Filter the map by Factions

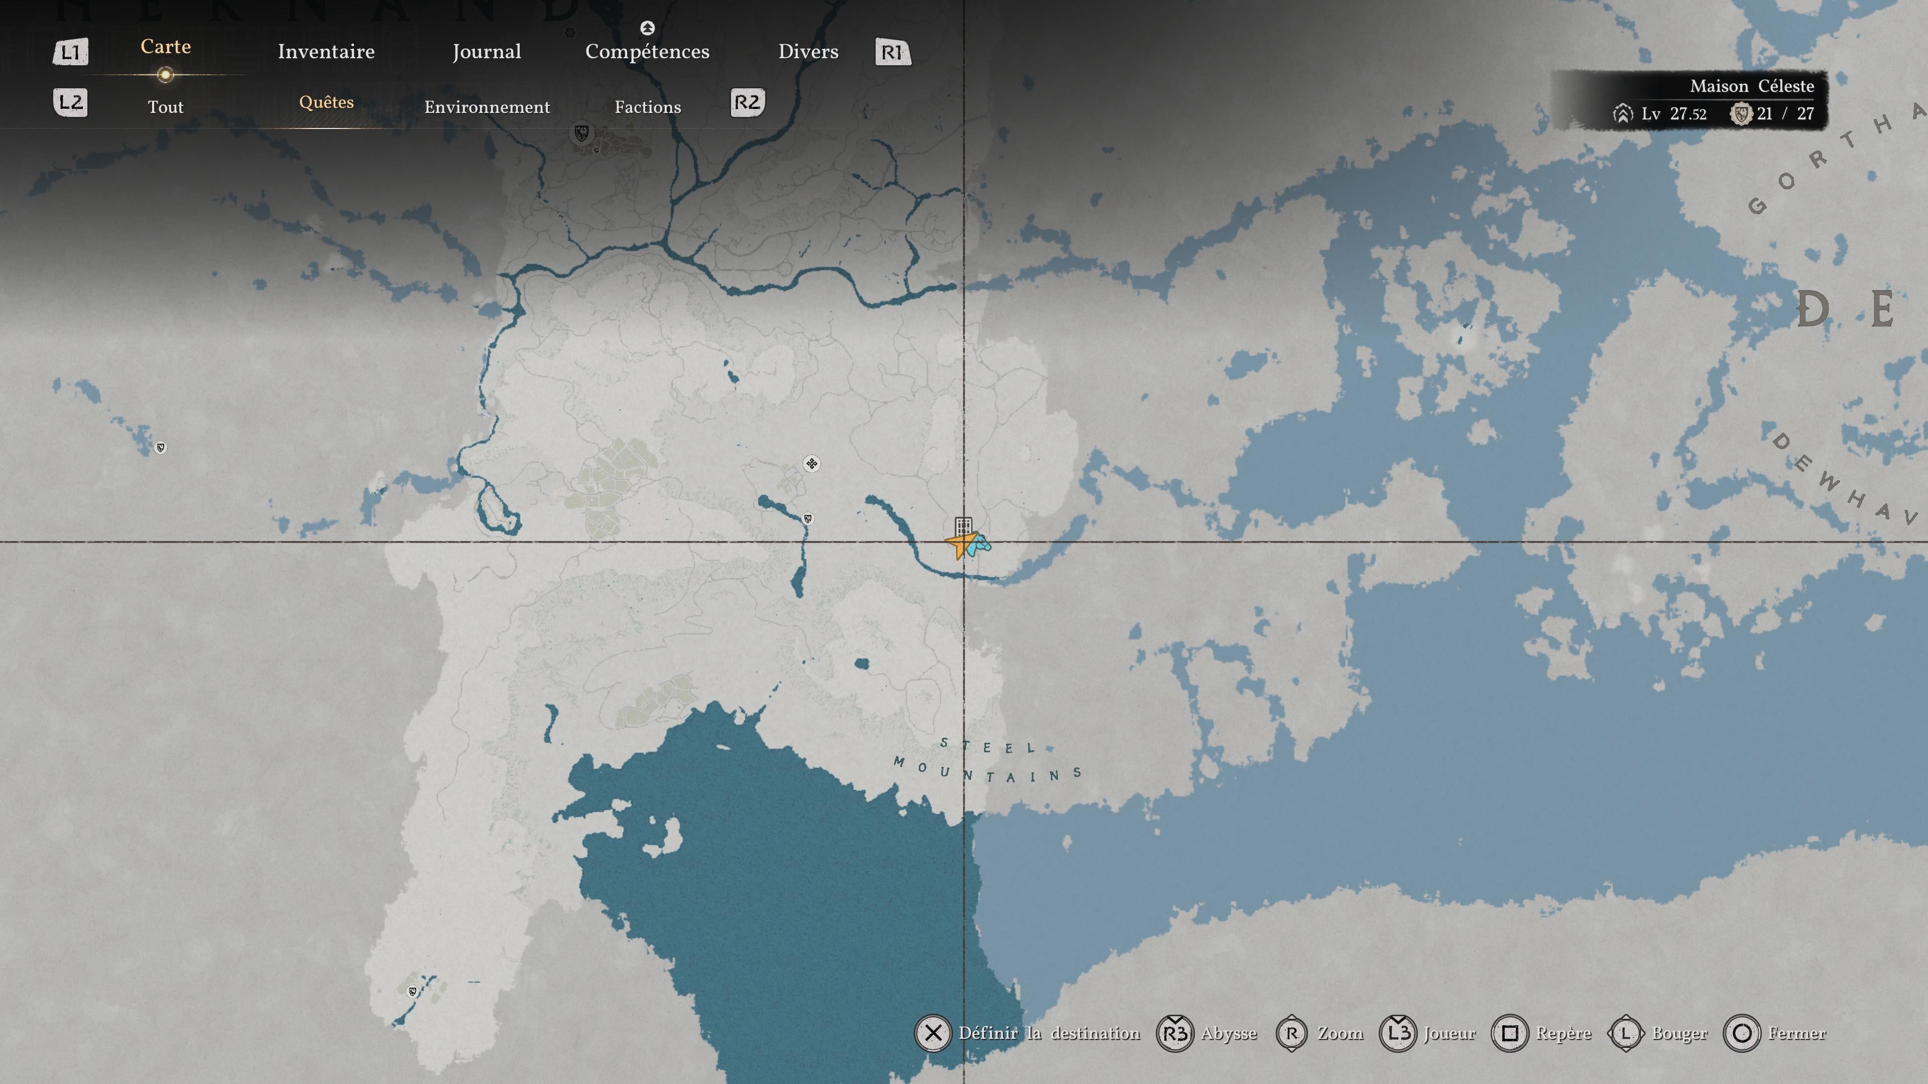coord(648,107)
